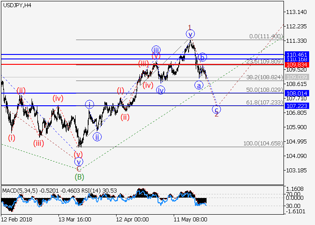This screenshot has width=315, height=225.
Task: Click the red wave 2 label
Action: [x=216, y=115]
